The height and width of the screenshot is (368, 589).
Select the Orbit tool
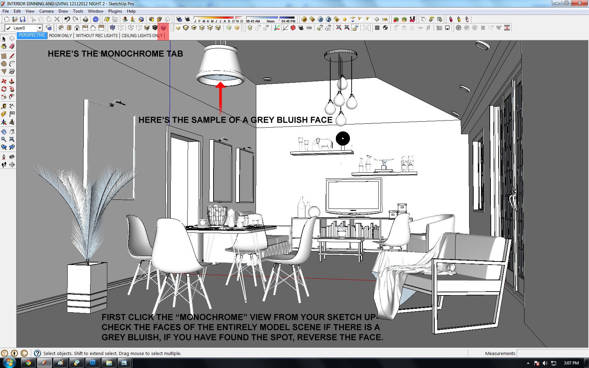click(x=4, y=132)
